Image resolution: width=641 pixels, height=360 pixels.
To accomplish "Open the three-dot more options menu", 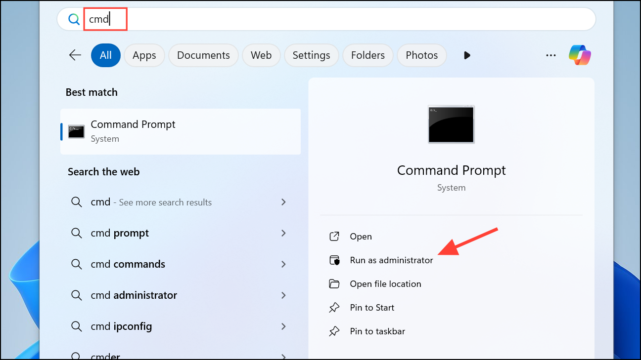I will (551, 55).
